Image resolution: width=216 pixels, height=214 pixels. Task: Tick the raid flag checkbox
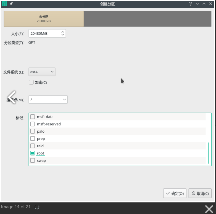[33, 146]
